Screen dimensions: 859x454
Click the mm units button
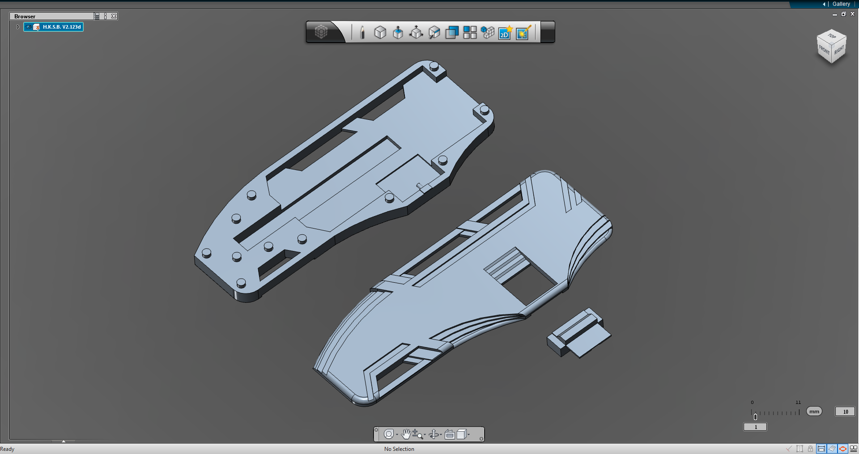814,412
